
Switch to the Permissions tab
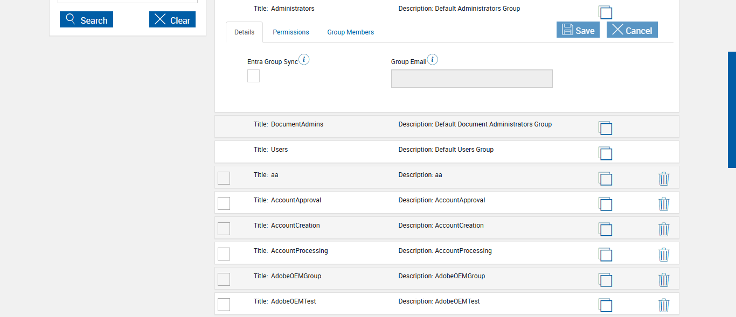coord(291,32)
